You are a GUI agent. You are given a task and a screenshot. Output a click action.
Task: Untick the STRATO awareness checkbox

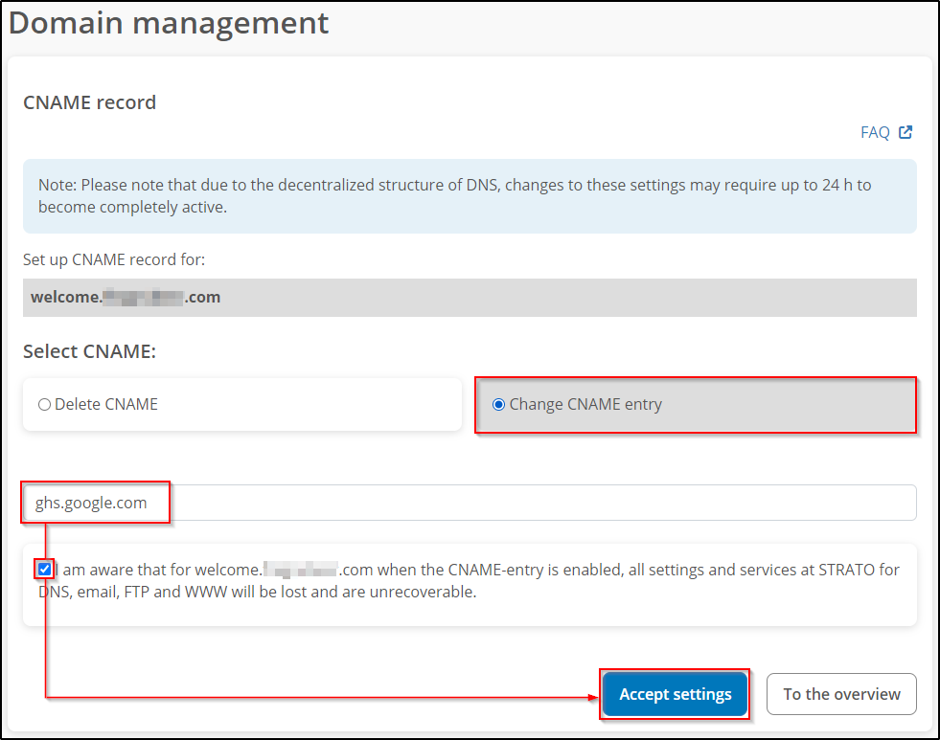(45, 570)
